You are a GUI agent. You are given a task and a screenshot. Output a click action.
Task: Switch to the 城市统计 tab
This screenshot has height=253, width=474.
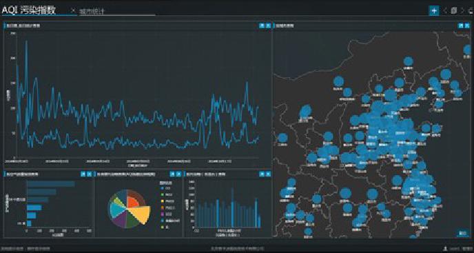92,12
